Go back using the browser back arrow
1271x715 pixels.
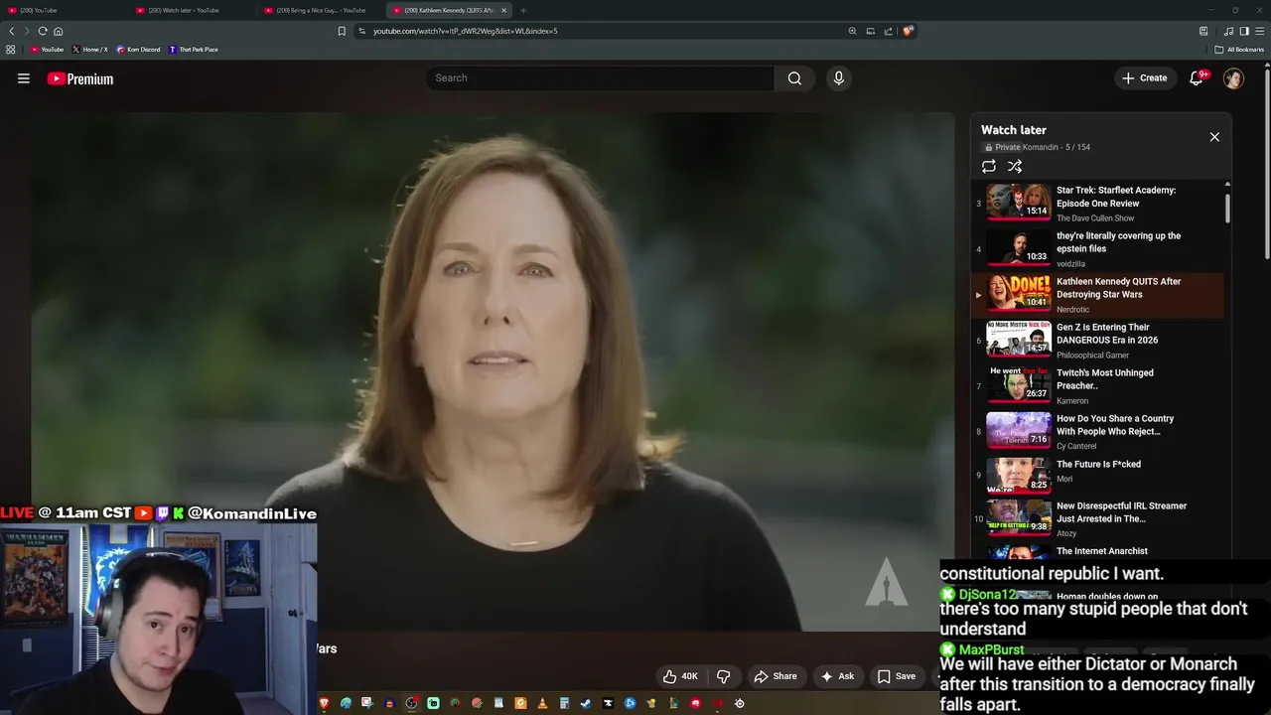point(12,31)
